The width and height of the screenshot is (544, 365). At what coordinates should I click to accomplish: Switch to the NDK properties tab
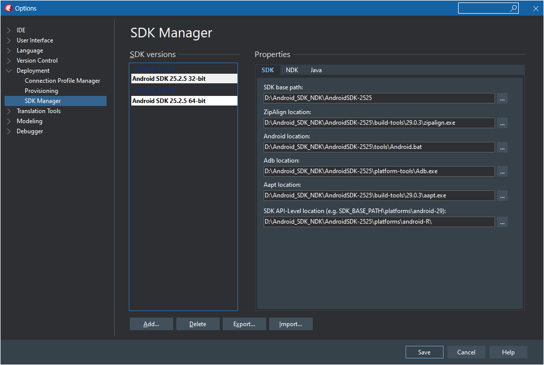pyautogui.click(x=292, y=70)
